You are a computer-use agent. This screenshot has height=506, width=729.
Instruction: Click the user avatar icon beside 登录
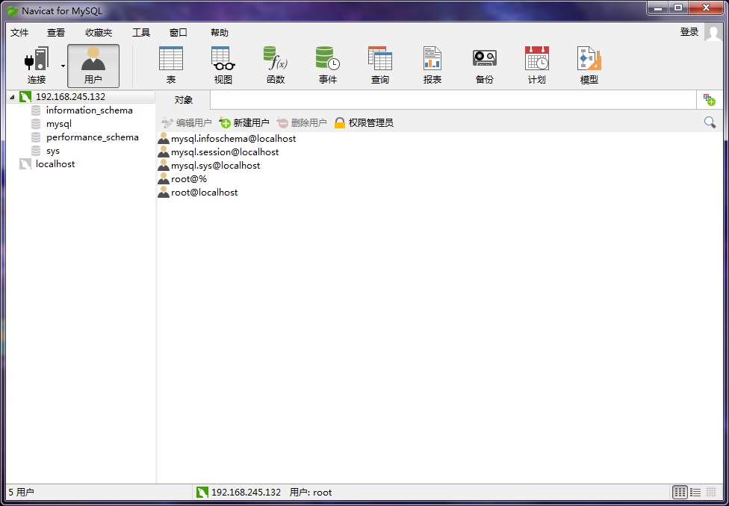click(713, 32)
